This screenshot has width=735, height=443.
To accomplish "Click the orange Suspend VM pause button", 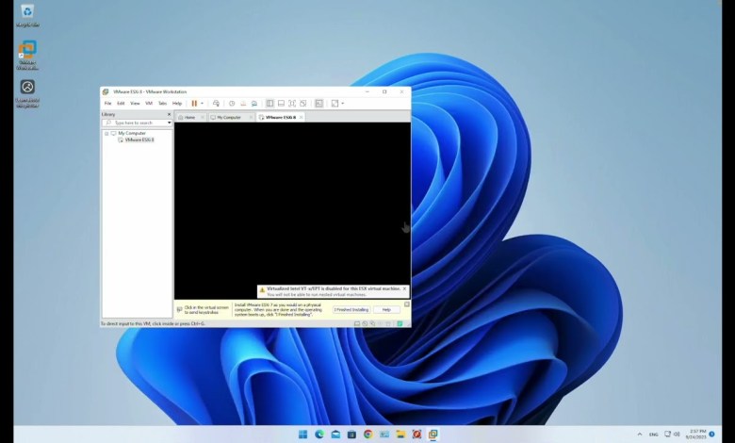I will 194,103.
